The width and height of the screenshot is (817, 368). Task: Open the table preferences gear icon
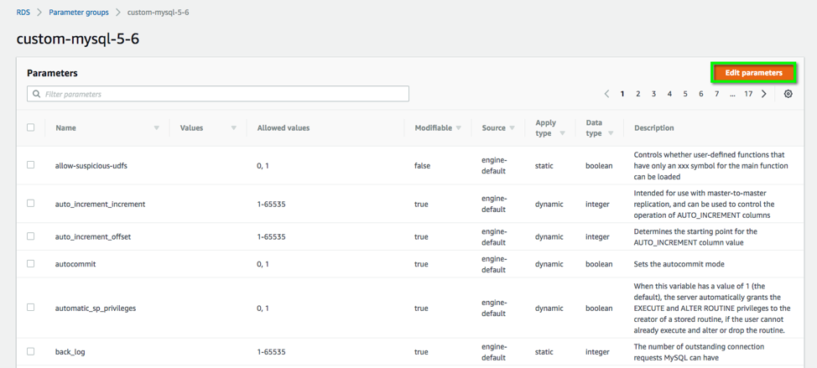point(788,94)
